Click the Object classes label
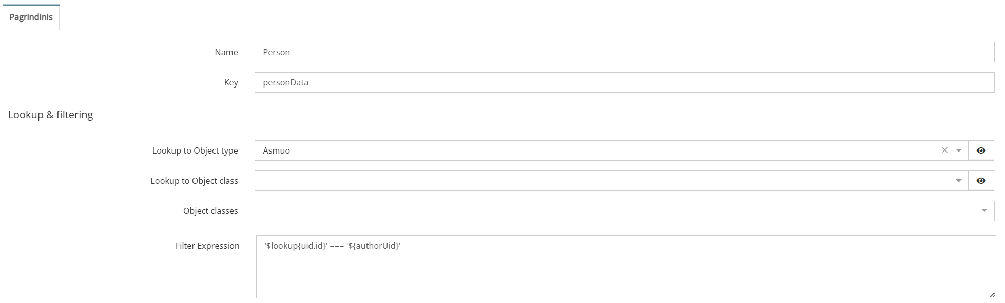This screenshot has width=1005, height=303. coord(210,211)
